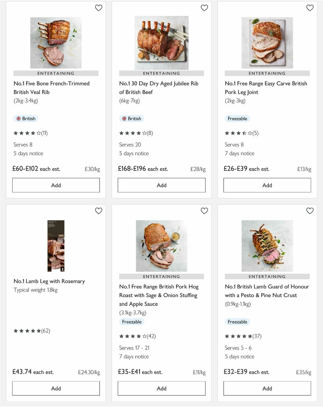Add the Lamb Leg with Rosemary to basket
Image resolution: width=323 pixels, height=407 pixels.
55,388
